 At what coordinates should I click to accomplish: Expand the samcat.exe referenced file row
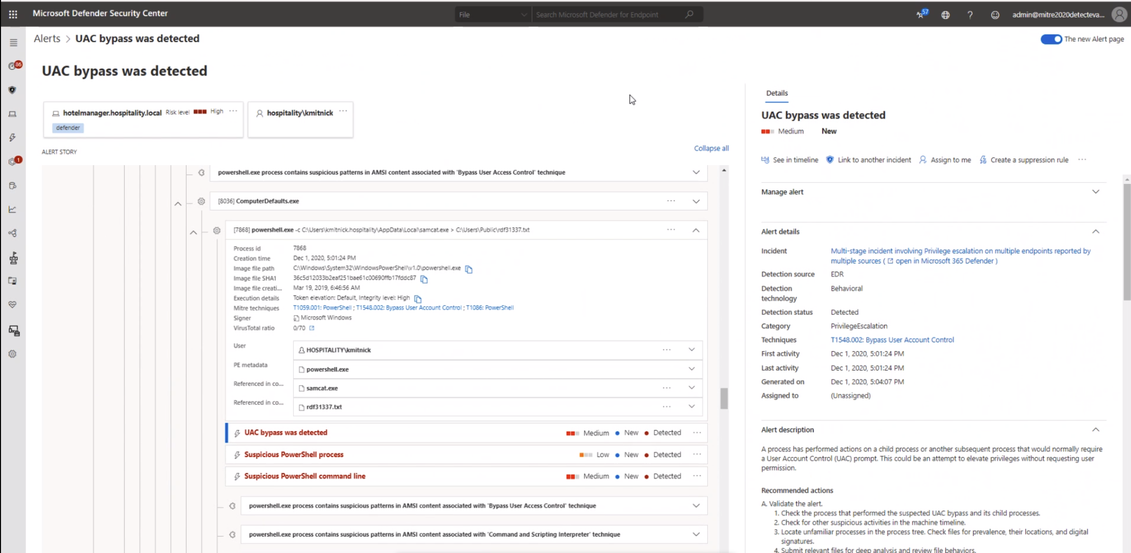(x=691, y=387)
